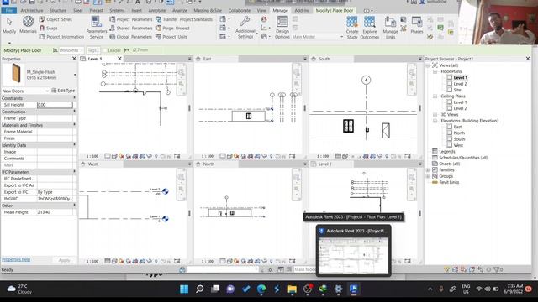
Task: Click the Sill Height input field
Action: point(55,105)
